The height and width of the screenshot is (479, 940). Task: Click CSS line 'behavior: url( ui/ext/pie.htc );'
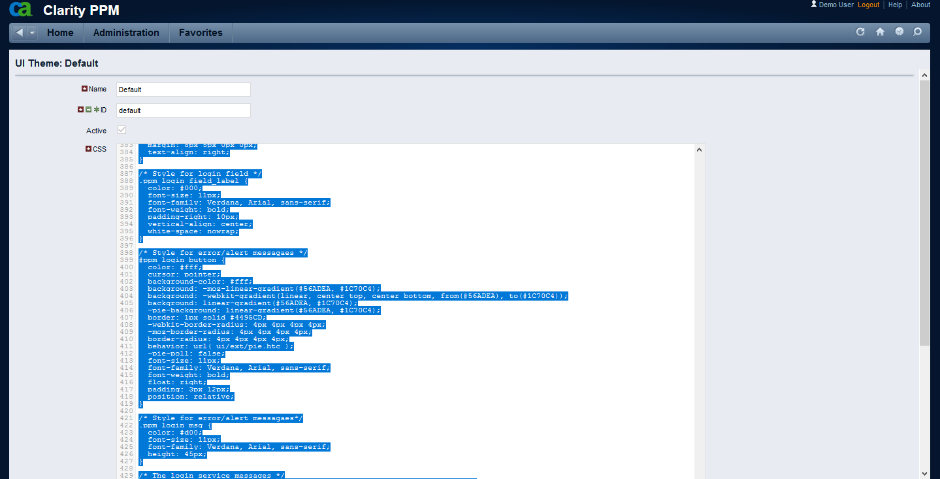(221, 346)
